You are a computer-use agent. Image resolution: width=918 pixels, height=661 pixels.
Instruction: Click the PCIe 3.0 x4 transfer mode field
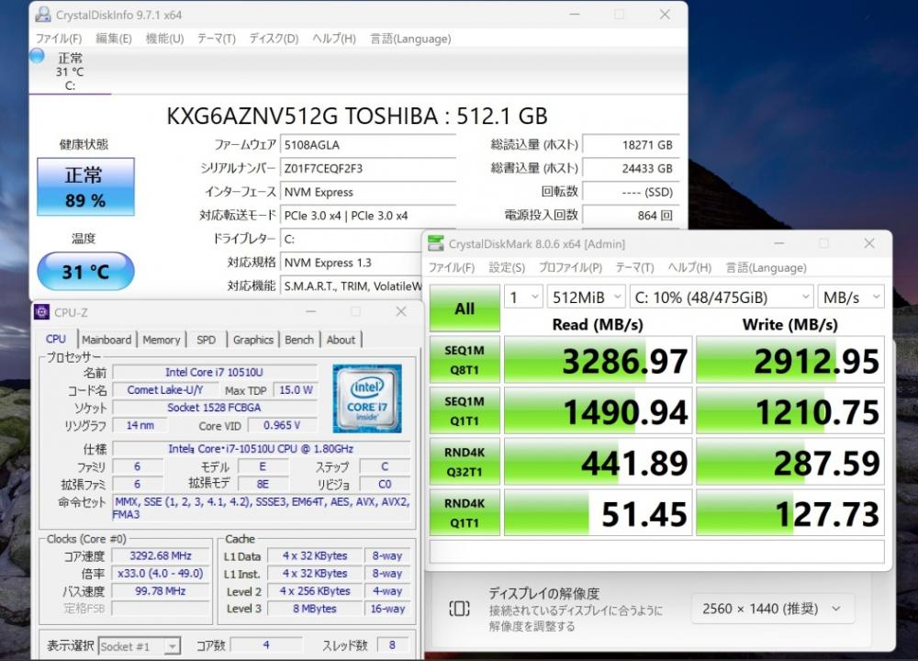[x=368, y=216]
